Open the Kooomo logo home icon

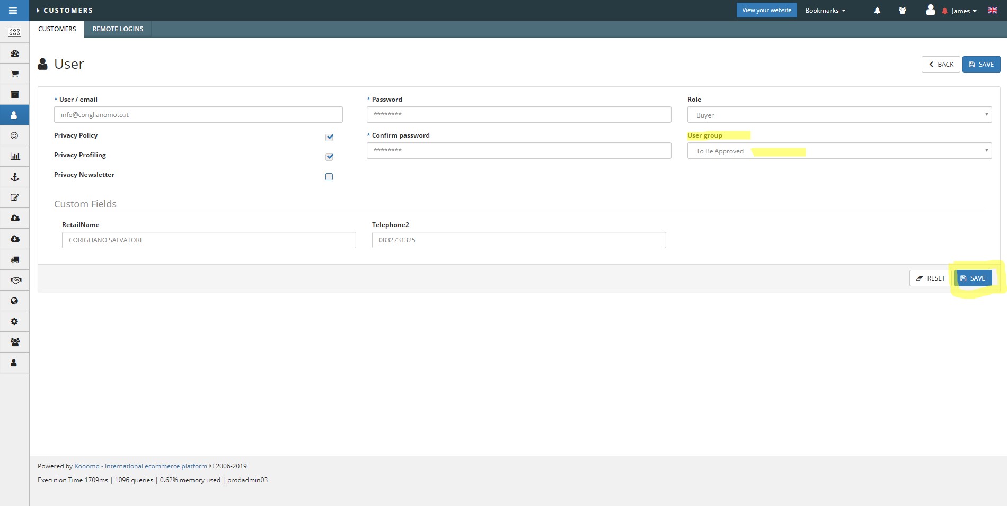click(x=15, y=32)
